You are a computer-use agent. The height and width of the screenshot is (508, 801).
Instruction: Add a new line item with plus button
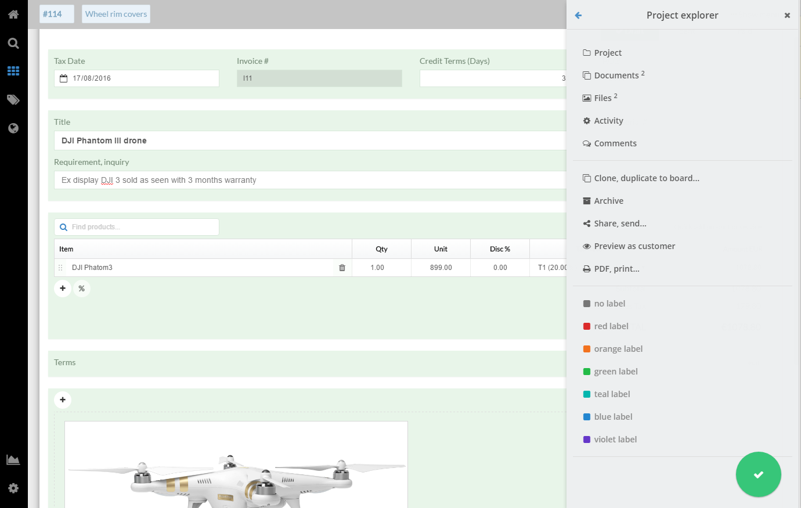pyautogui.click(x=63, y=289)
